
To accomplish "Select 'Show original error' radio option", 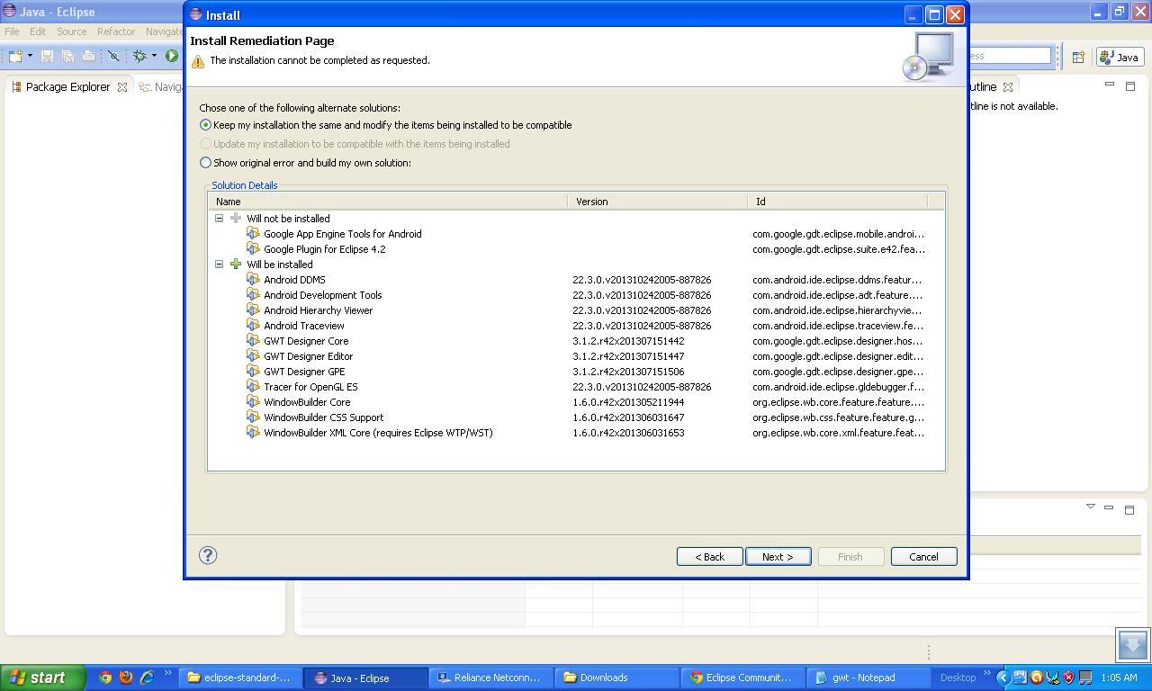I will pyautogui.click(x=205, y=163).
